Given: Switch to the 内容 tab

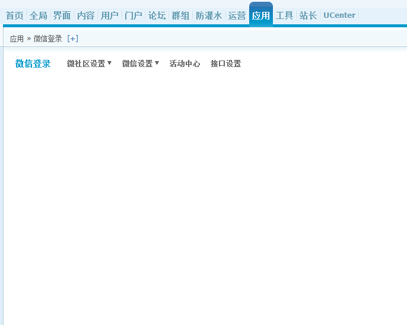Looking at the screenshot, I should 86,15.
